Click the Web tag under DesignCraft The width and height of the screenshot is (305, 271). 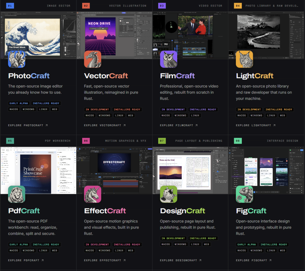point(207,244)
